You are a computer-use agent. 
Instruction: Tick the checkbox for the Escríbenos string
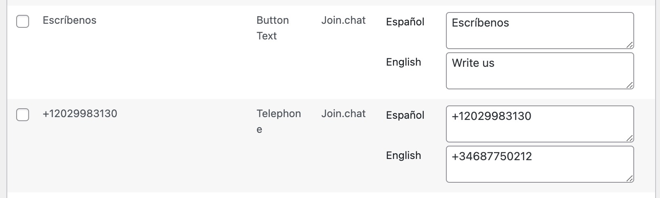coord(23,21)
